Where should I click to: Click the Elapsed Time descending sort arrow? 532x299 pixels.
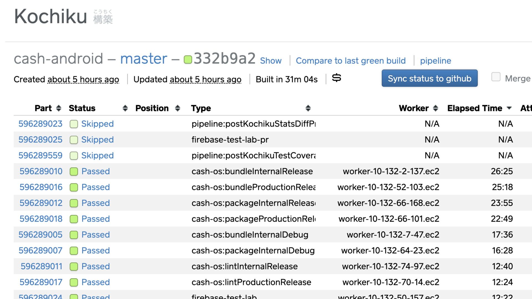point(509,108)
